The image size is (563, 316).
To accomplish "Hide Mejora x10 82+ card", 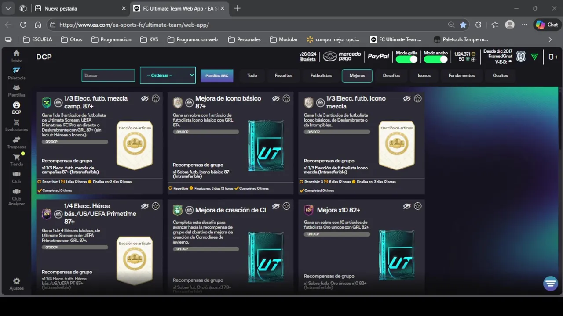I will coord(407,206).
